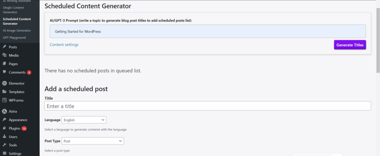Click the Posts pin icon in sidebar
Image resolution: width=380 pixels, height=156 pixels.
(x=4, y=47)
